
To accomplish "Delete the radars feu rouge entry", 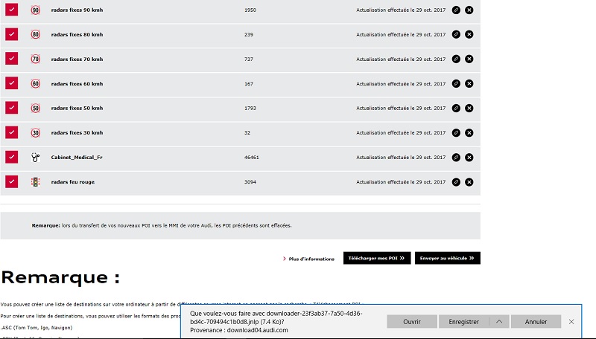I will 469,181.
